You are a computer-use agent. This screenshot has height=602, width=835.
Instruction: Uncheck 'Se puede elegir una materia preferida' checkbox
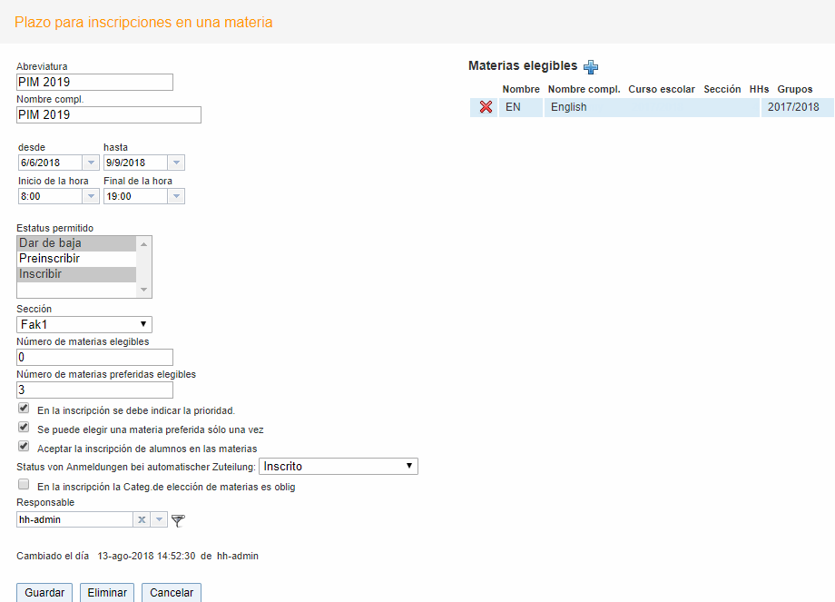tap(24, 428)
